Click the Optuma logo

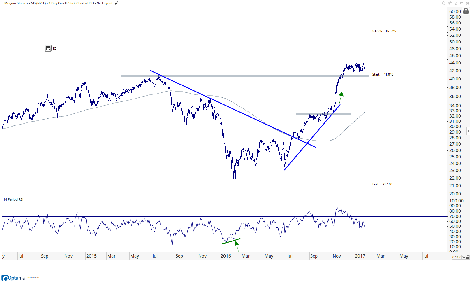(x=13, y=278)
